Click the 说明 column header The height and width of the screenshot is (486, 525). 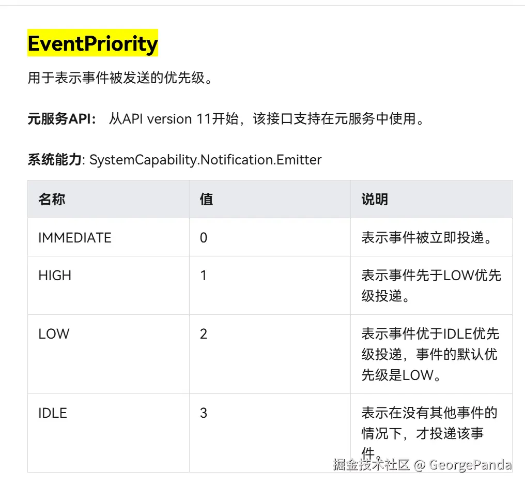pos(375,199)
